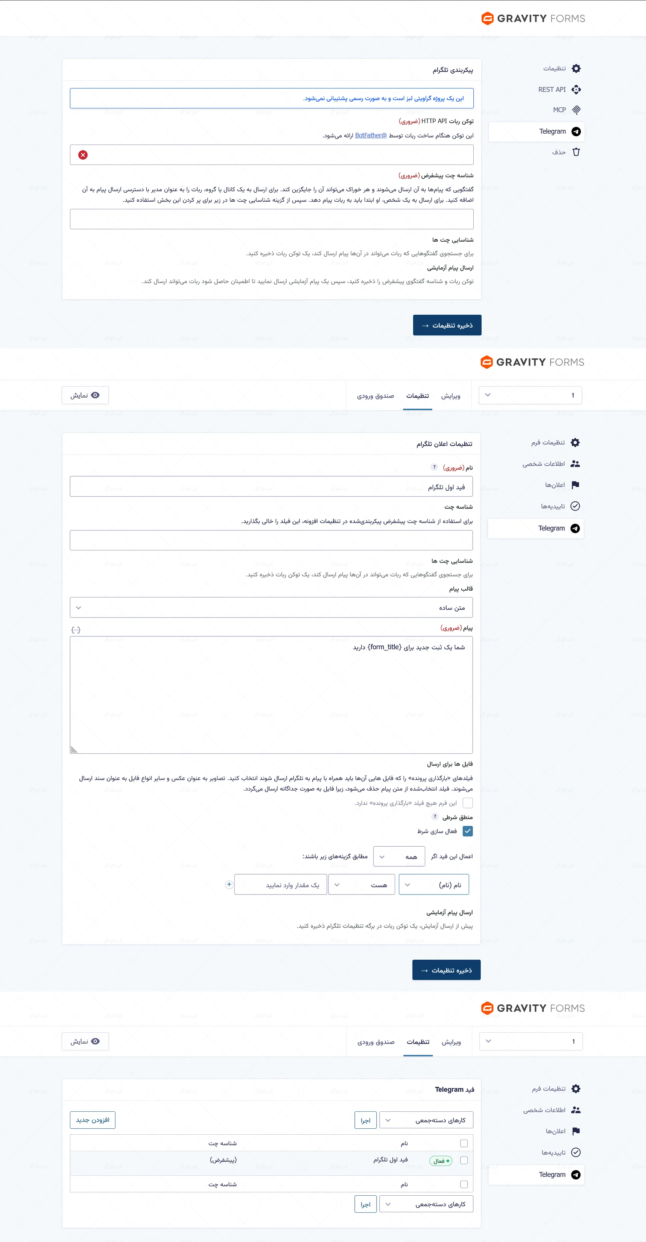
Task: Open the top کارهای دسته‌جمعی dropdown
Action: pyautogui.click(x=426, y=1120)
